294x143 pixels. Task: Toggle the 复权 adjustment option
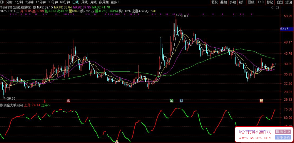215,2
